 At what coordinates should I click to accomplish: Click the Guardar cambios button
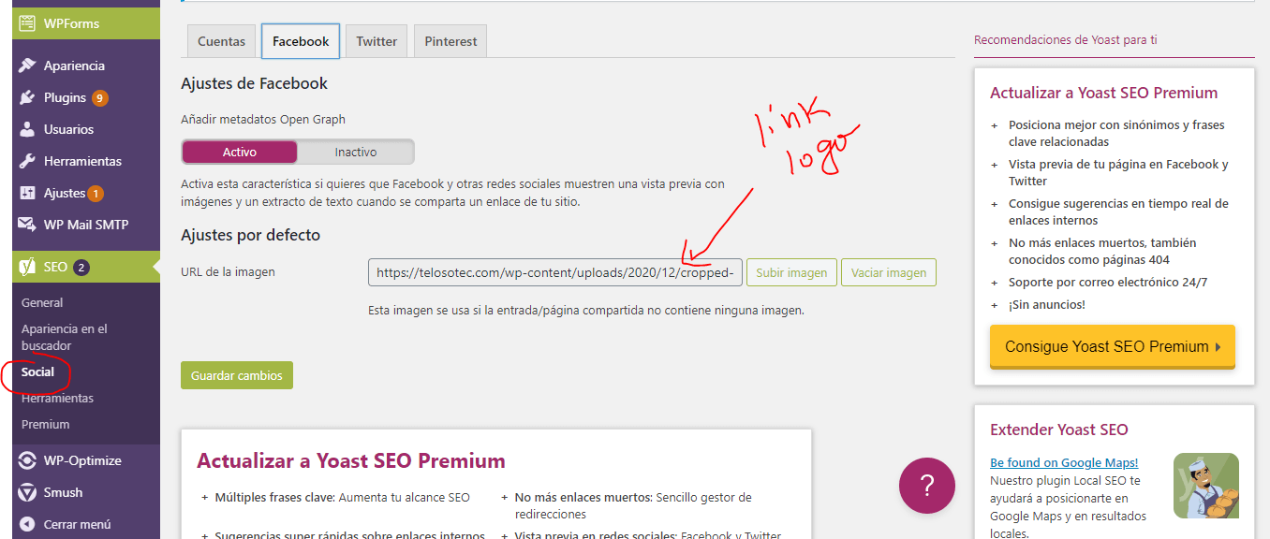tap(237, 375)
